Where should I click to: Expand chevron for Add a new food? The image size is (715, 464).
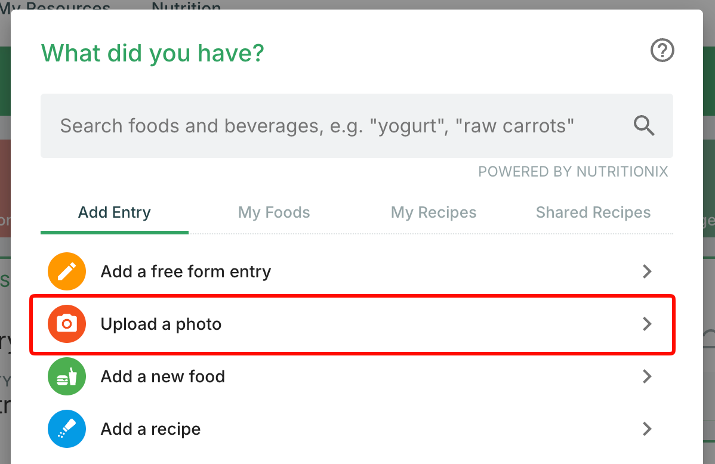(646, 376)
